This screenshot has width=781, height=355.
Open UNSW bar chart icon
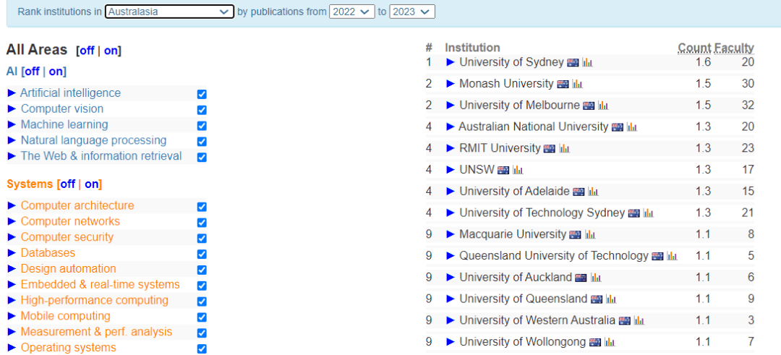coord(518,171)
